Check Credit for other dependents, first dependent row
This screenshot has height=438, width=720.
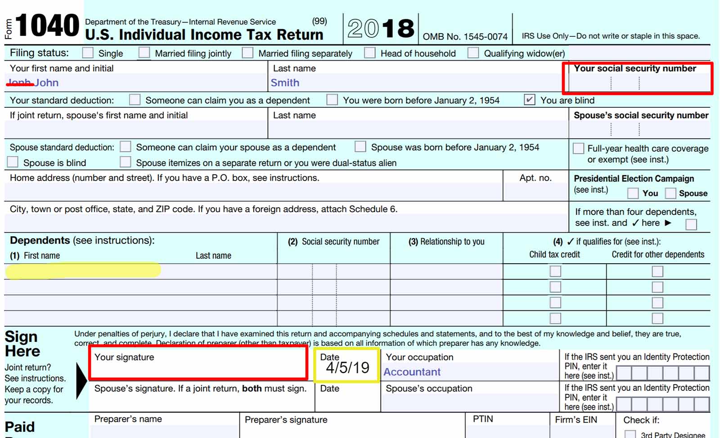[657, 271]
